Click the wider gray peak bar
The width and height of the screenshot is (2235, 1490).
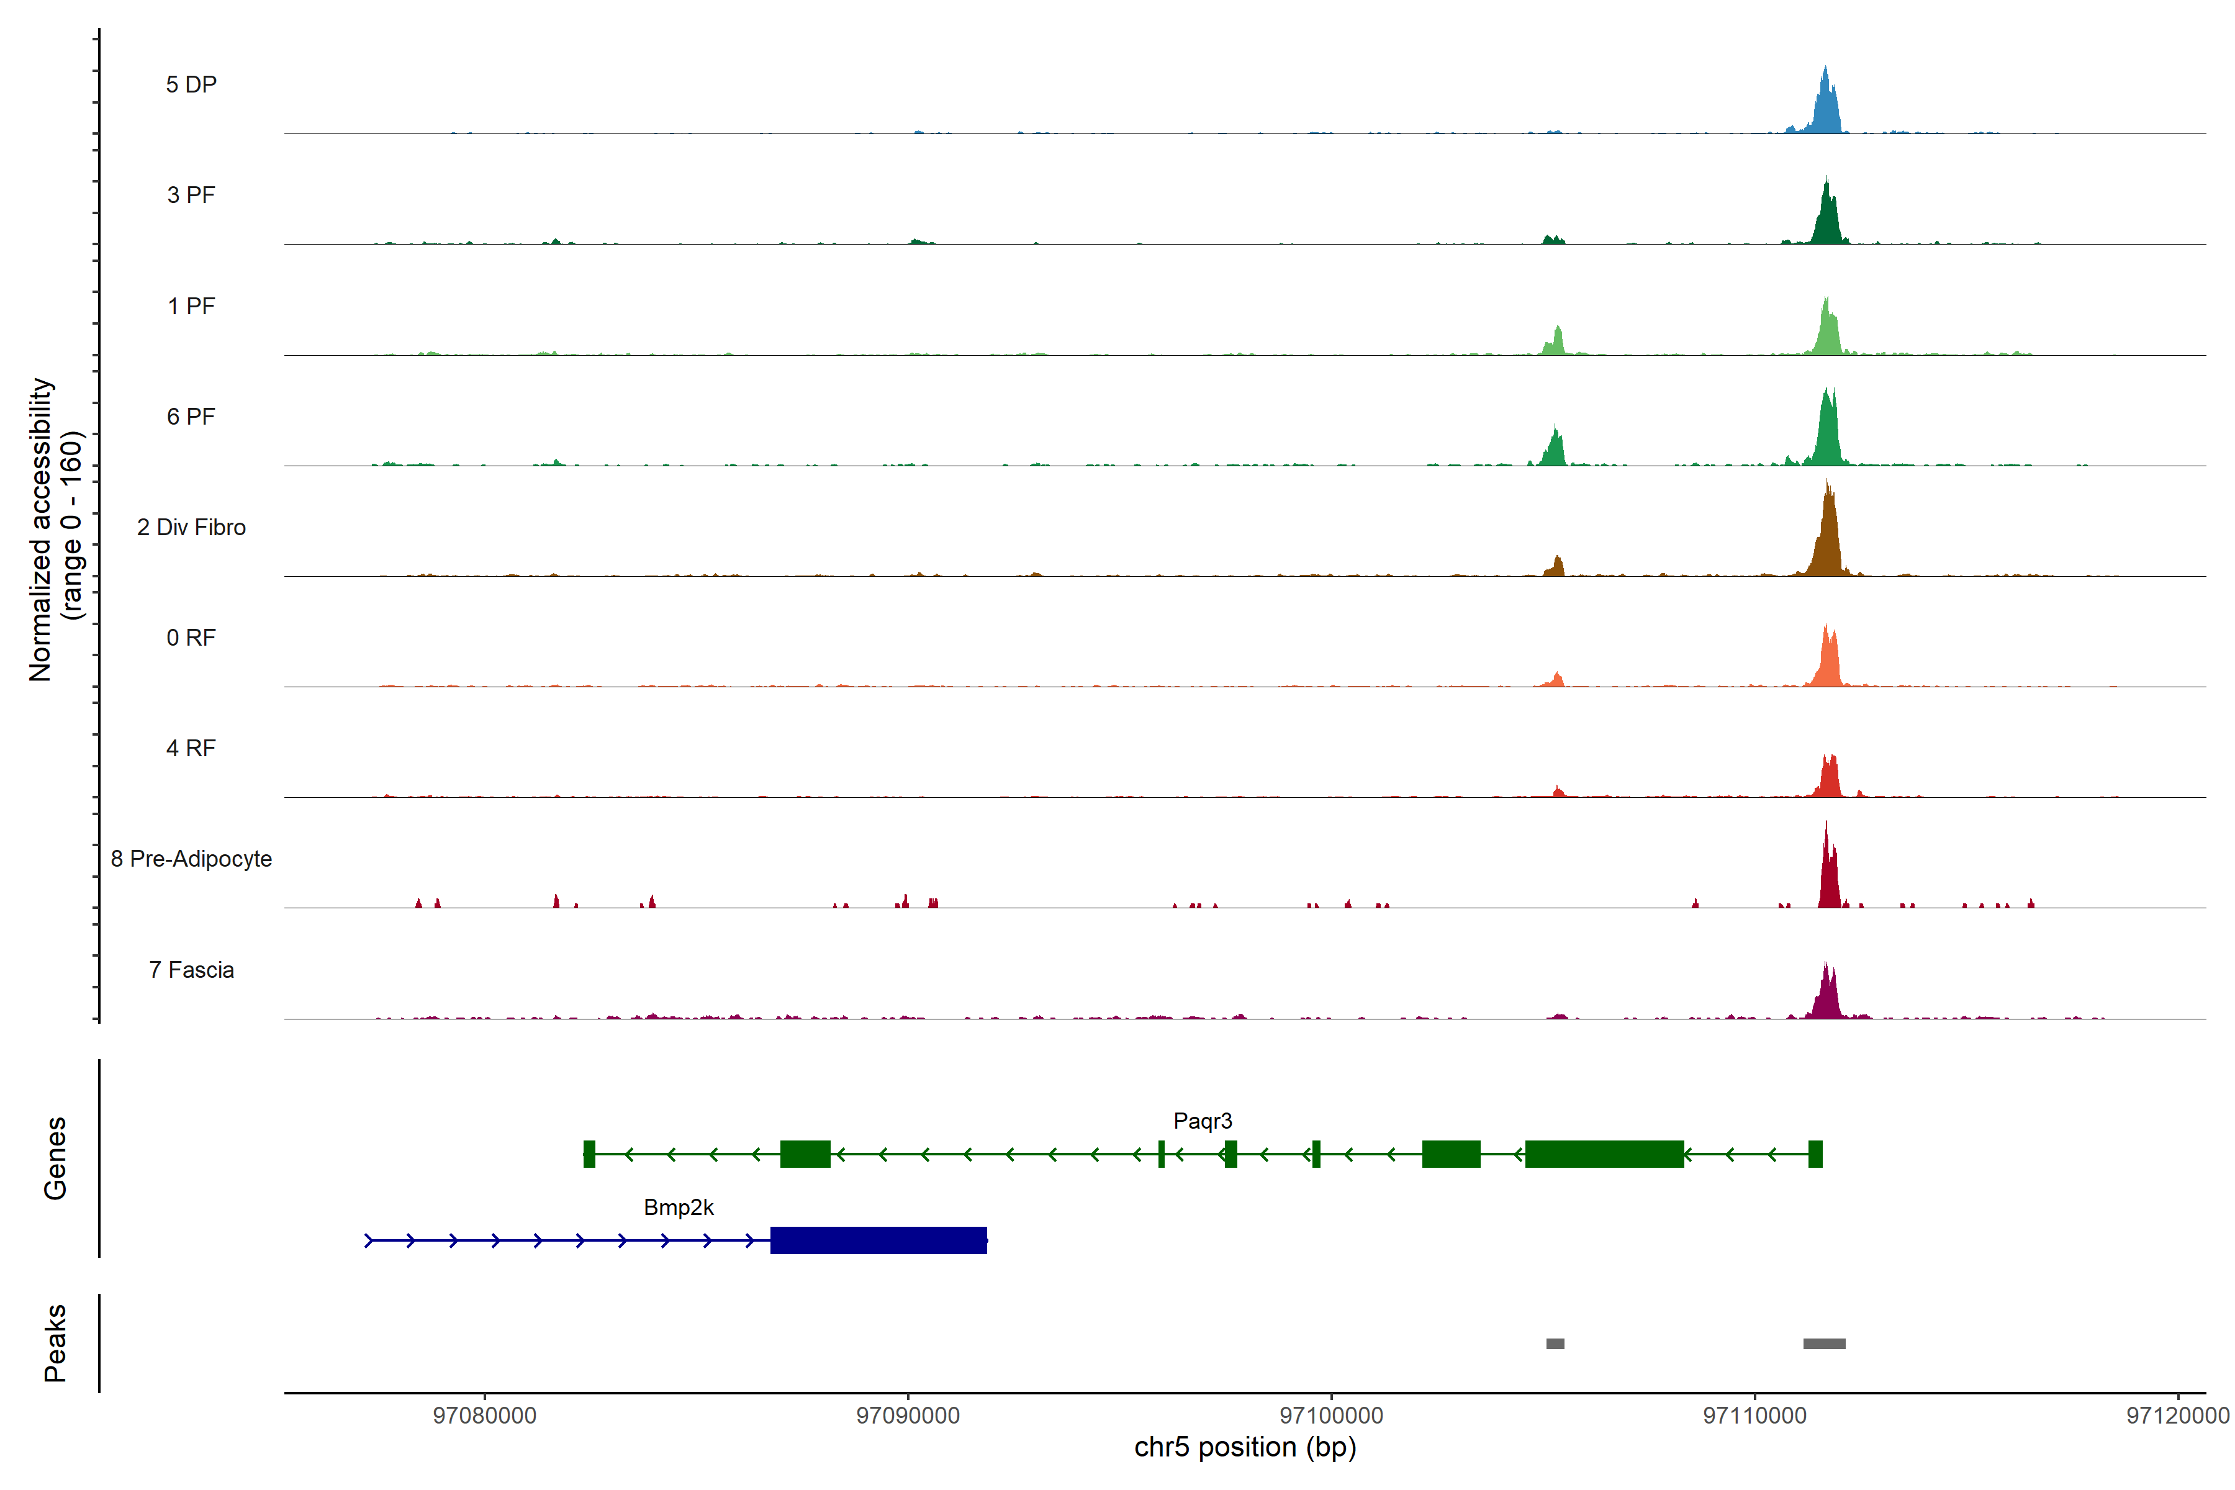coord(1823,1343)
